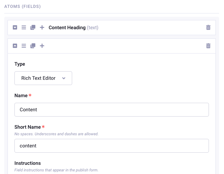
Task: Click the Instructions label
Action: tap(28, 163)
